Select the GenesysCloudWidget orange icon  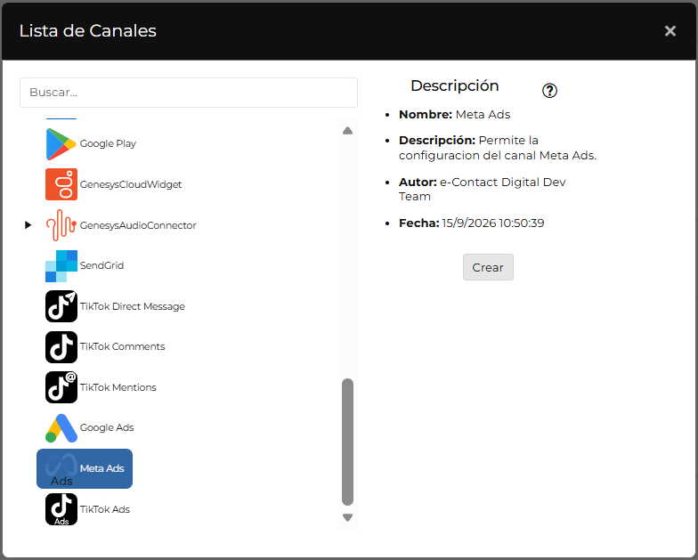(x=61, y=184)
